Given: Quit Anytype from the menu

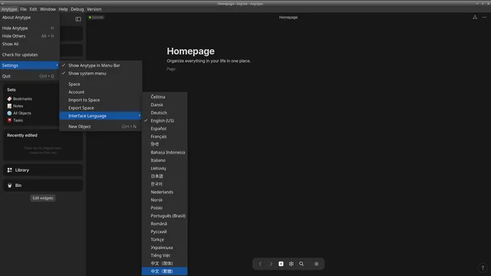Looking at the screenshot, I should [x=30, y=76].
